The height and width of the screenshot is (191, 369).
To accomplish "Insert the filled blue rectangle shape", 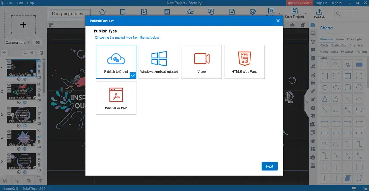I will tap(359, 65).
